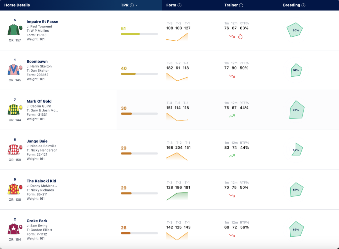Click Impaire Et Passe green jockey silks
The height and width of the screenshot is (249, 339).
[x=15, y=30]
